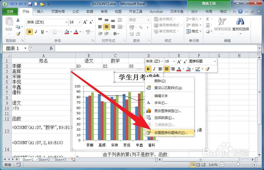This screenshot has width=264, height=170.
Task: Click the text orientation icon
Action: (115, 34)
